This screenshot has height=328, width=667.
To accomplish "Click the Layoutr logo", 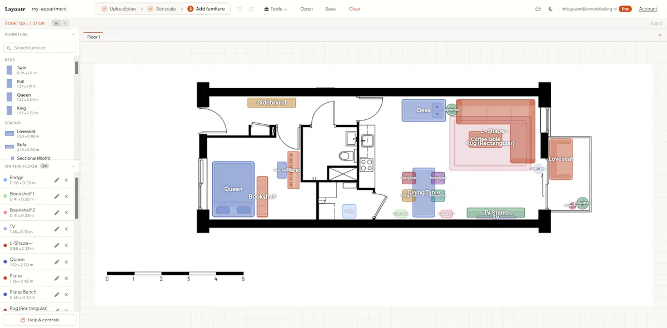I will pyautogui.click(x=15, y=9).
